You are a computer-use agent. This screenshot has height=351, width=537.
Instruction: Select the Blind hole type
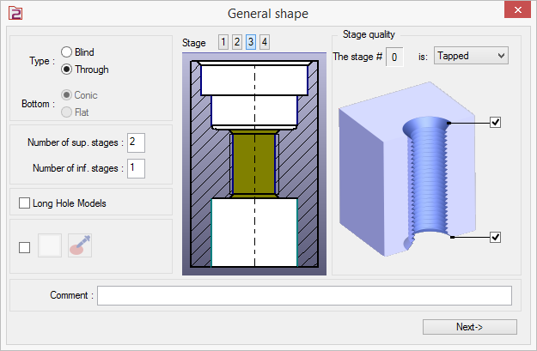(67, 52)
